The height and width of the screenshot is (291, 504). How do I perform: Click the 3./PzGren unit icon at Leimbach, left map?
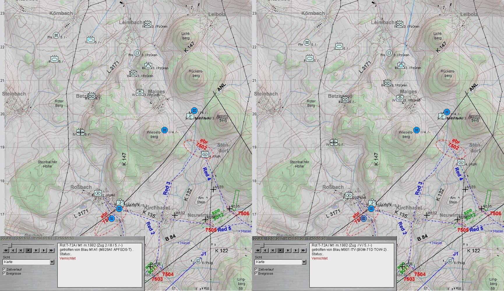[147, 24]
